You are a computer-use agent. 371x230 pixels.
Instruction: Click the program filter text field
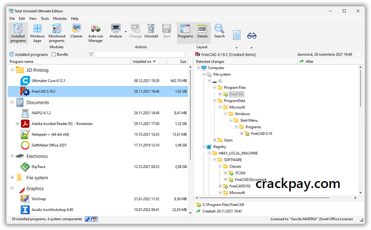coord(139,55)
